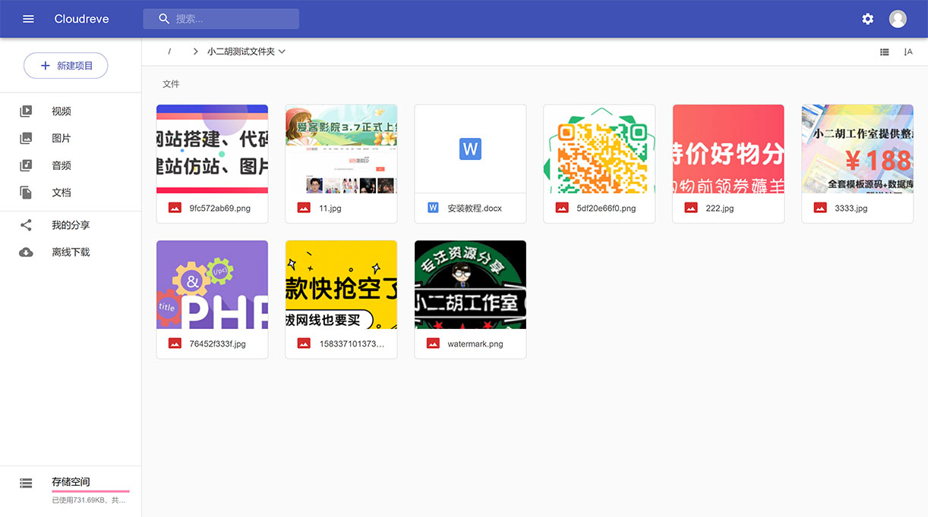928x517 pixels.
Task: Select the 文件 section label
Action: point(171,83)
